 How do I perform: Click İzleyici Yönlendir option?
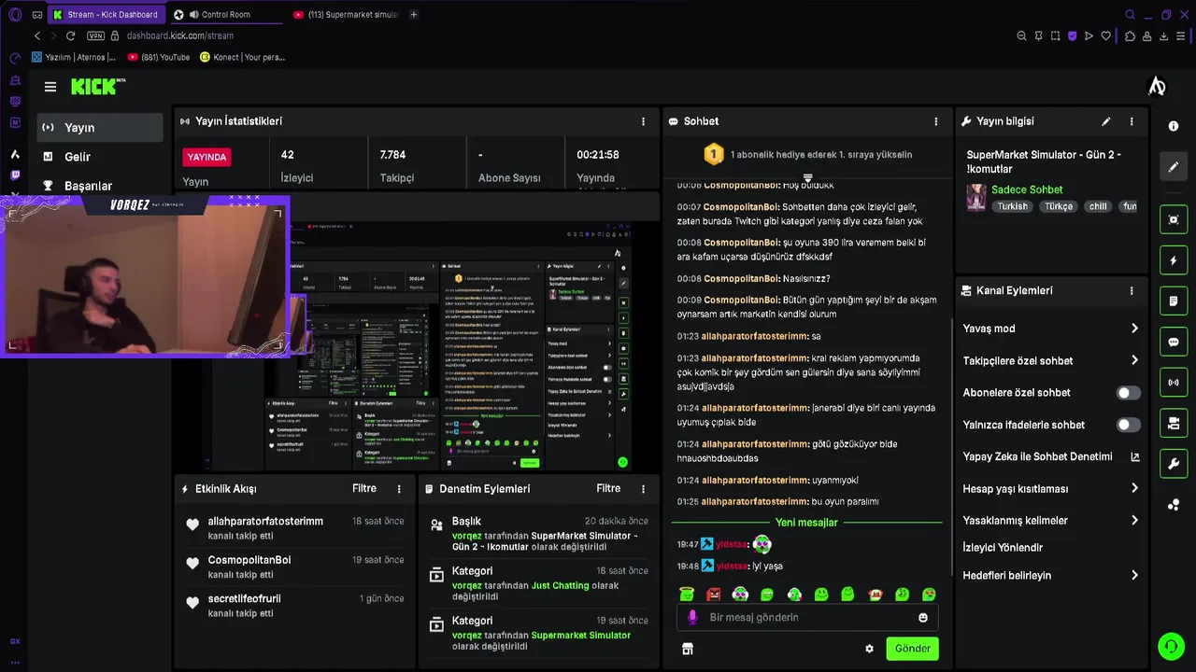pyautogui.click(x=1003, y=548)
